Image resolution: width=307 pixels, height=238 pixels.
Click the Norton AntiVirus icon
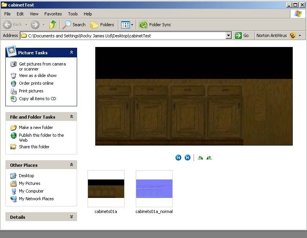coord(293,35)
